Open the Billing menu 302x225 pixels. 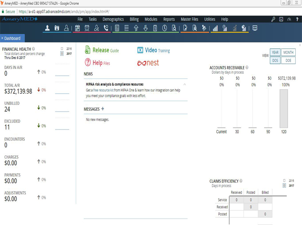tap(134, 19)
